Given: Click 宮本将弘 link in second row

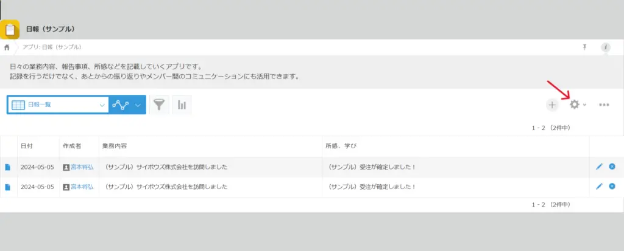Looking at the screenshot, I should click(x=82, y=187).
